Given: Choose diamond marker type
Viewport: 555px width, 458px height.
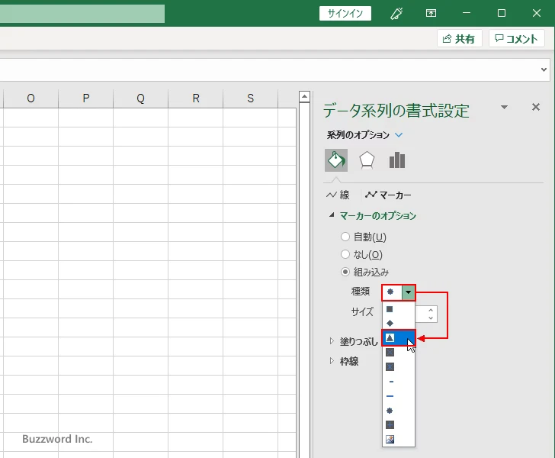Looking at the screenshot, I should pos(390,324).
